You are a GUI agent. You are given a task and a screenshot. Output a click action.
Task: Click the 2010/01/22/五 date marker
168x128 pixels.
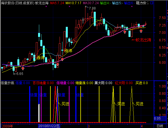49,126
